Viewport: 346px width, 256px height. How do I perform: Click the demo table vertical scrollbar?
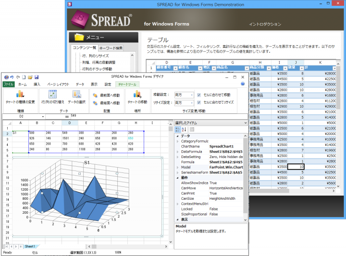pos(338,124)
